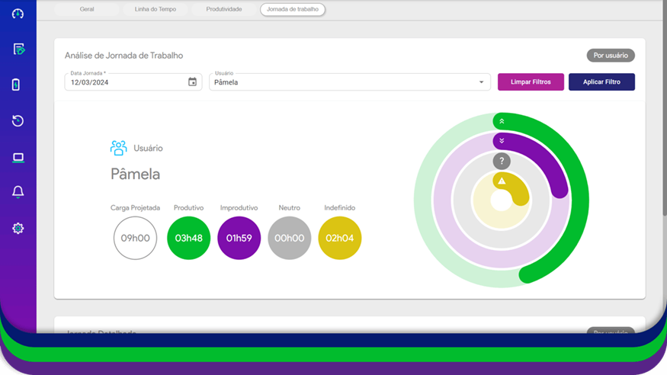Open settings gear icon in sidebar
667x375 pixels.
tap(18, 228)
